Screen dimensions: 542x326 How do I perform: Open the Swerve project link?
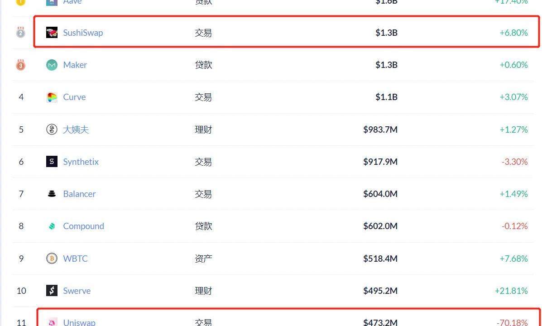[x=77, y=290]
